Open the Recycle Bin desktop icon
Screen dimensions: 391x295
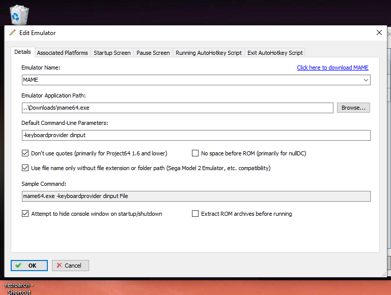pyautogui.click(x=19, y=15)
